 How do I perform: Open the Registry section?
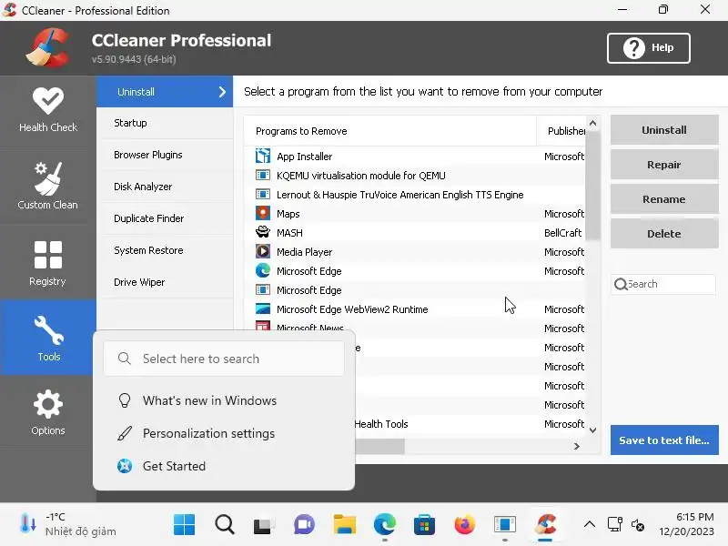[x=48, y=263]
